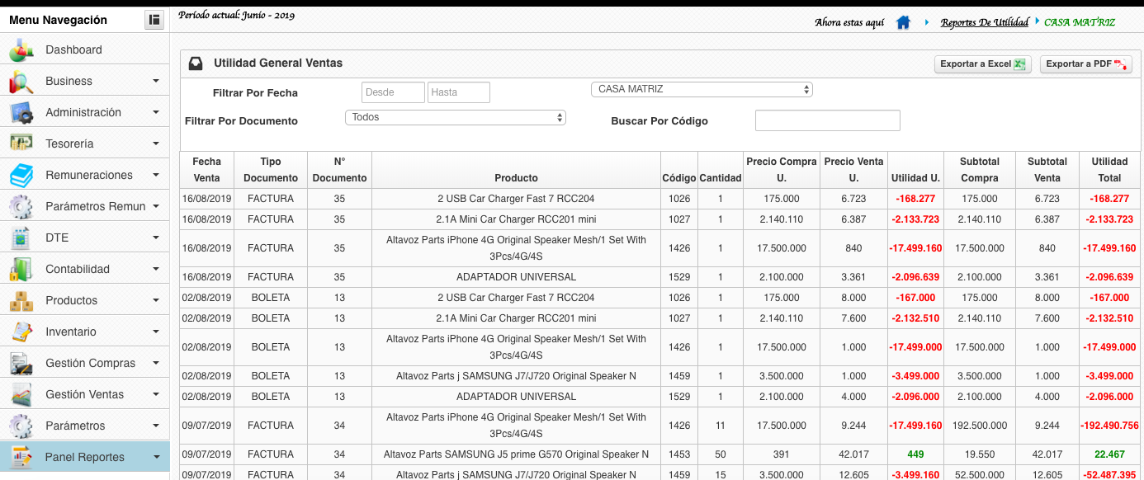
Task: Click the Dashboard pie chart icon
Action: coord(21,50)
